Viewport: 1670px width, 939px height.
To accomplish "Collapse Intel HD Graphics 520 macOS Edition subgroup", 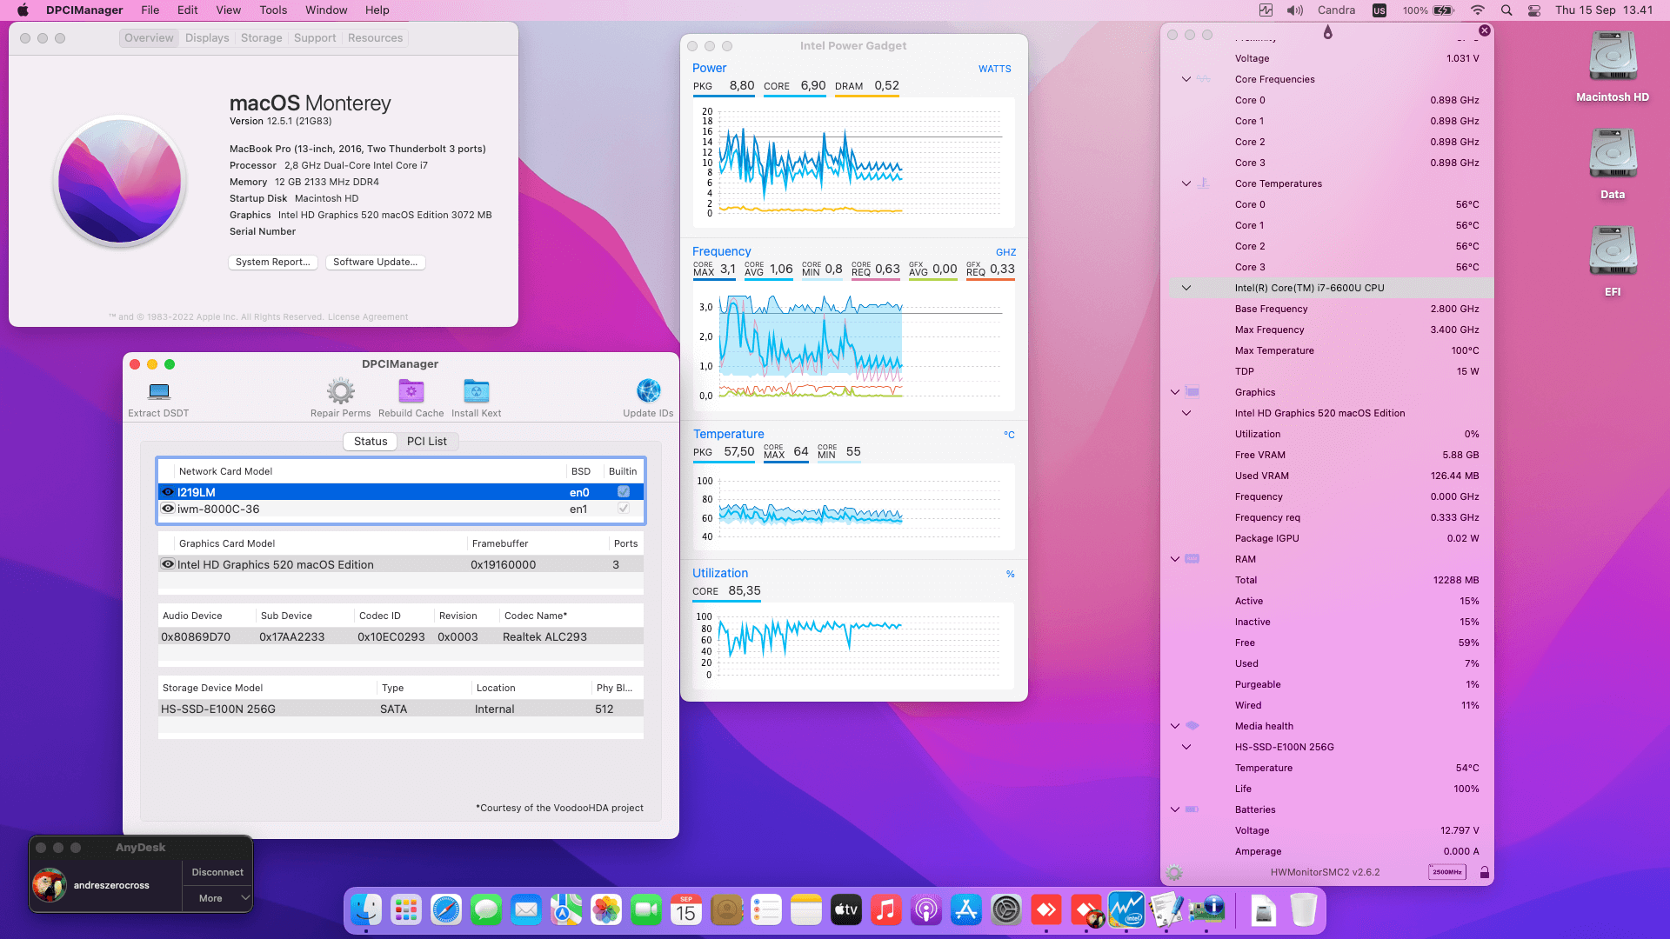I will click(1186, 413).
